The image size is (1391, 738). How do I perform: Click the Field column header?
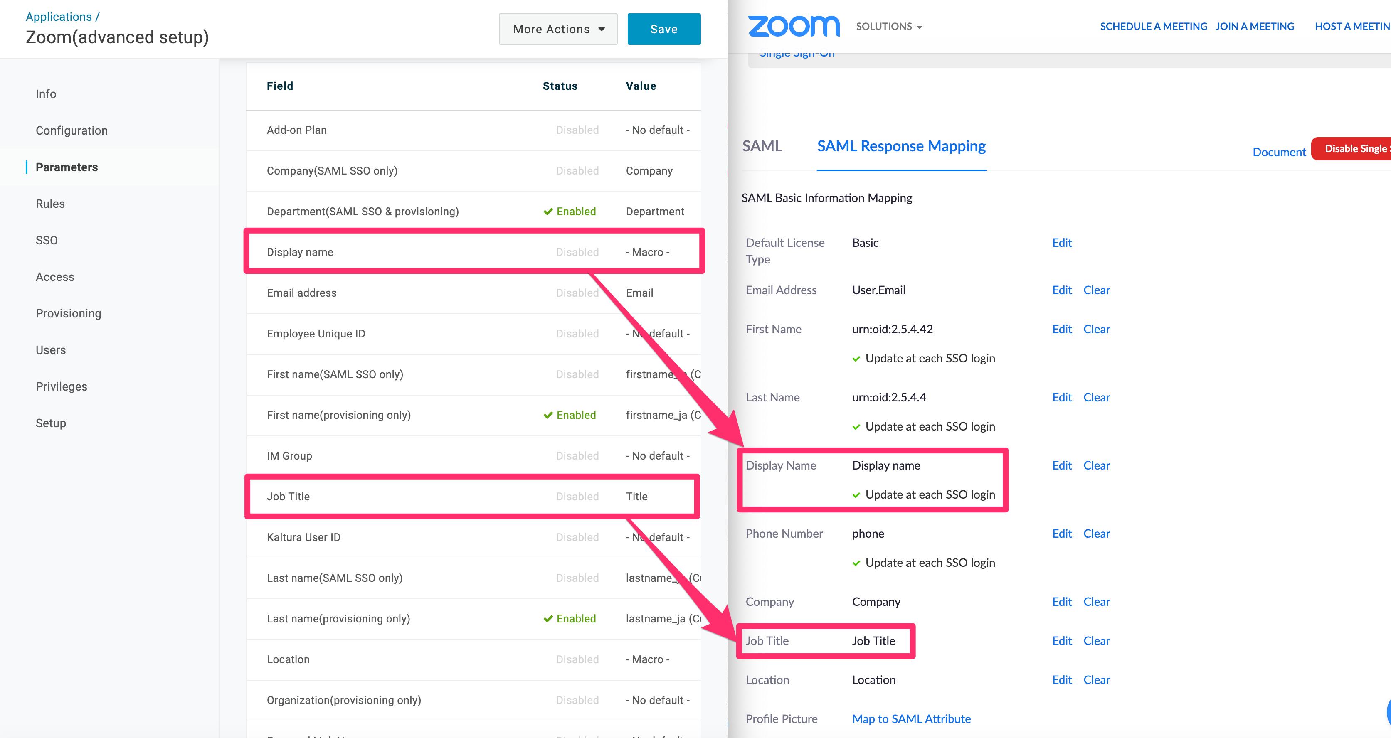pyautogui.click(x=280, y=86)
